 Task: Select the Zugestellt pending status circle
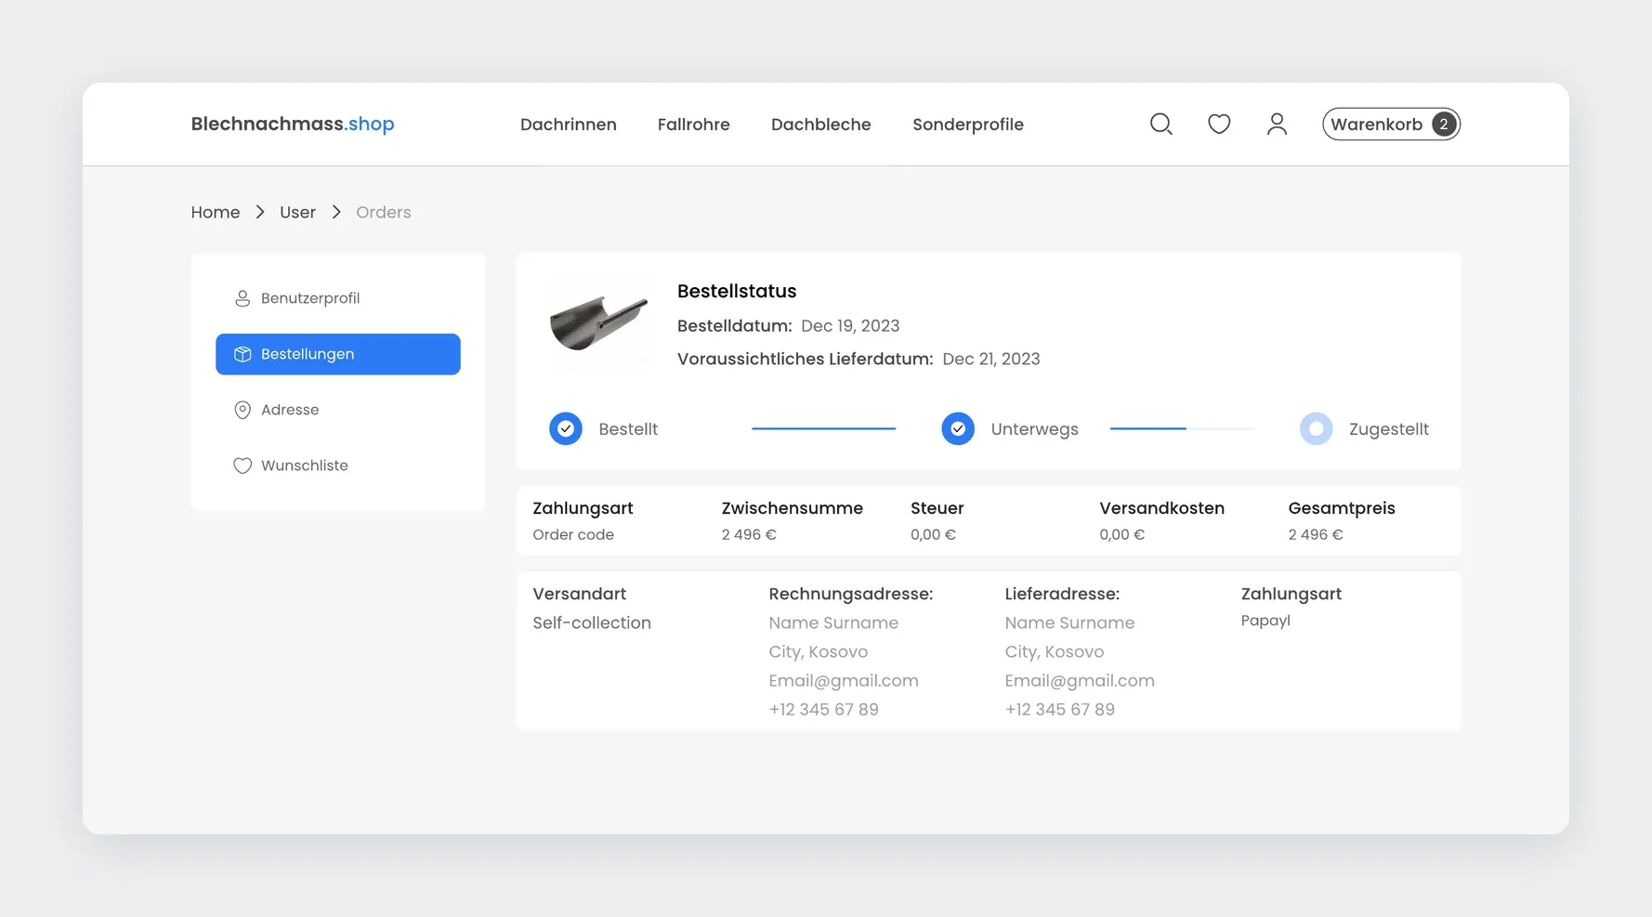point(1316,429)
